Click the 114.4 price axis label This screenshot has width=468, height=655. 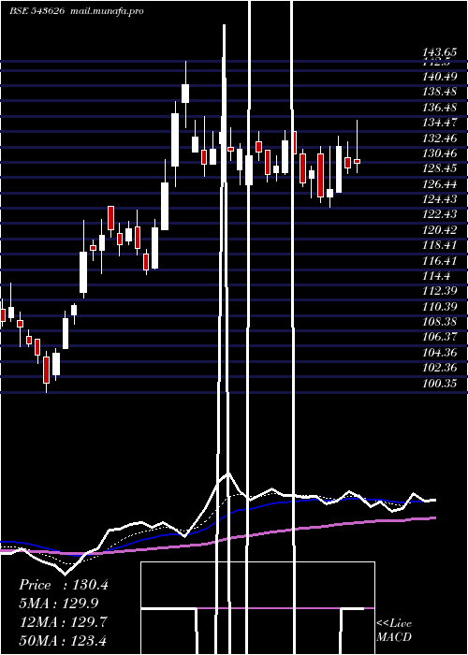[x=437, y=276]
